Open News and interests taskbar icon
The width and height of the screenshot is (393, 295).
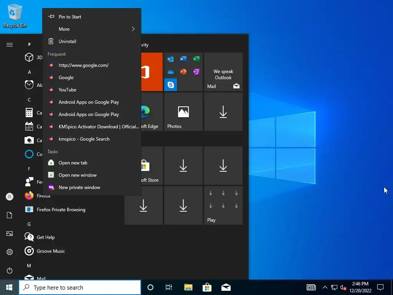311,287
